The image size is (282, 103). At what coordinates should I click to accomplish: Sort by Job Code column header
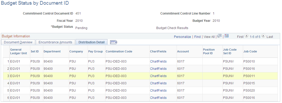pyautogui.click(x=250, y=51)
